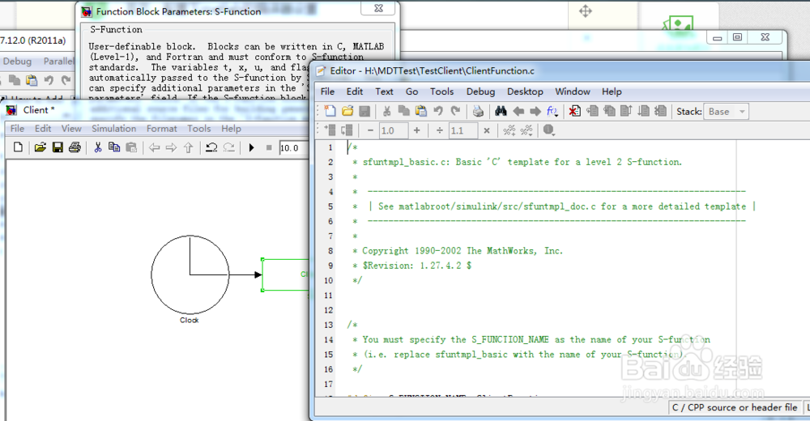Click the Editor's insert-cell-break icon
Image resolution: width=810 pixels, height=421 pixels.
[x=330, y=130]
